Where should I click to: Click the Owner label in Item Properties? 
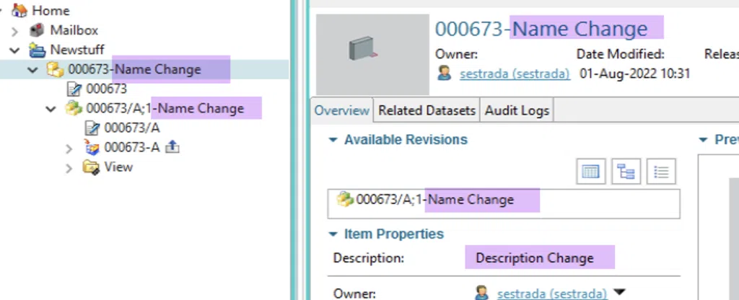click(354, 294)
